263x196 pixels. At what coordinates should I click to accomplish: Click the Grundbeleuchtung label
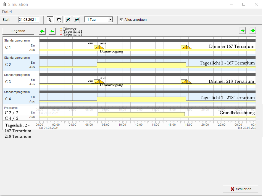[237, 113]
